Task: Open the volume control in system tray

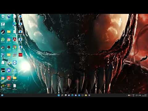Action: (138, 95)
